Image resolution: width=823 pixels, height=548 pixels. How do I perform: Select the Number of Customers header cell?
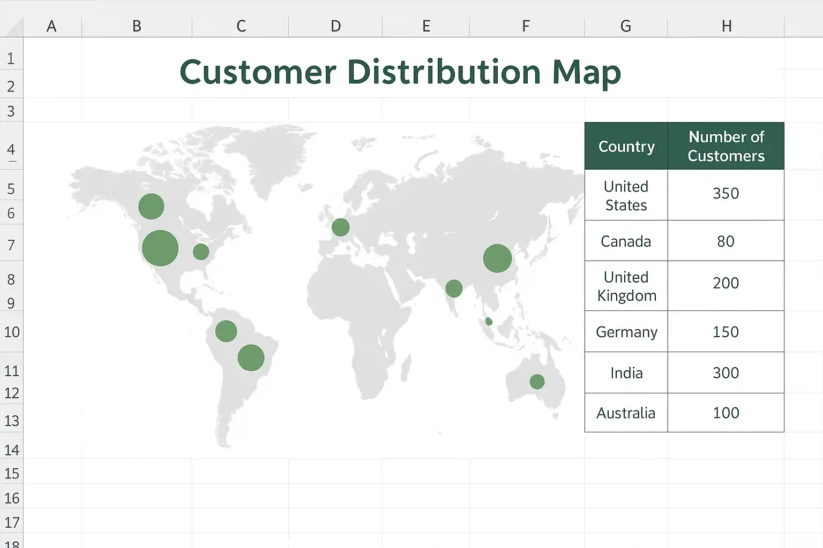pyautogui.click(x=726, y=146)
